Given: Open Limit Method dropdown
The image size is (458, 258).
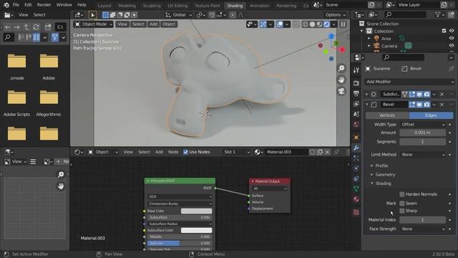Looking at the screenshot, I should pyautogui.click(x=423, y=155).
